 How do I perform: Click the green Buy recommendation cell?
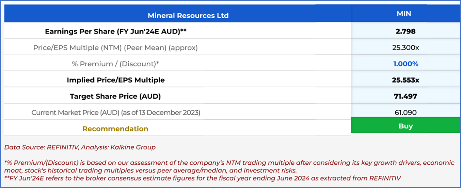click(x=406, y=126)
